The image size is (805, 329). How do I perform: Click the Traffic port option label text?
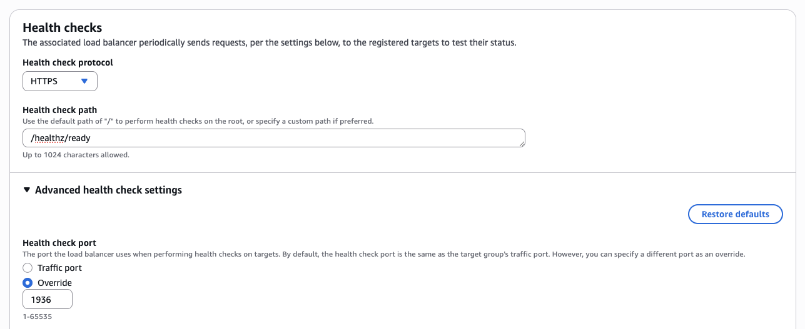point(59,268)
